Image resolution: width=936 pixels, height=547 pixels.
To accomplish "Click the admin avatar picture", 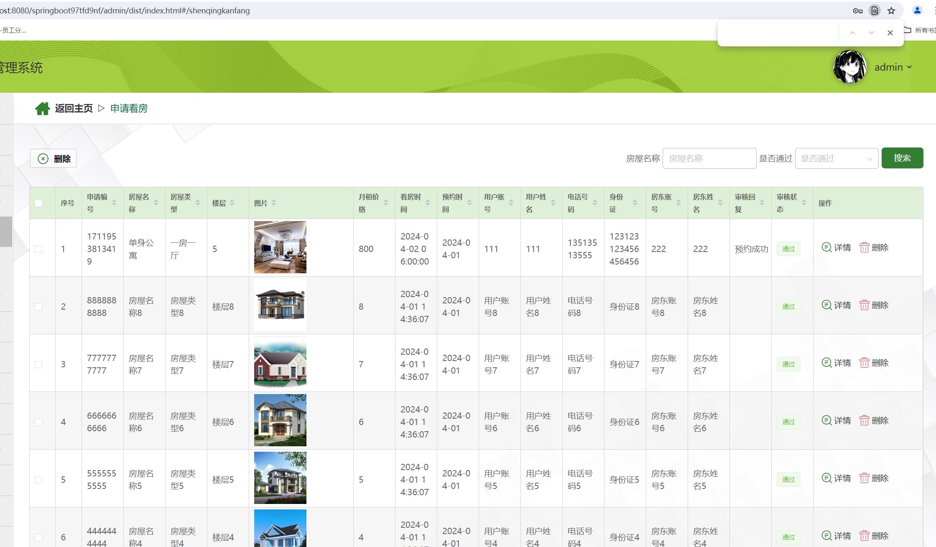I will [849, 67].
